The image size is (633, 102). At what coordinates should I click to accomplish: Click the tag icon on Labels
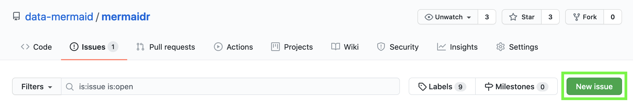pos(422,87)
